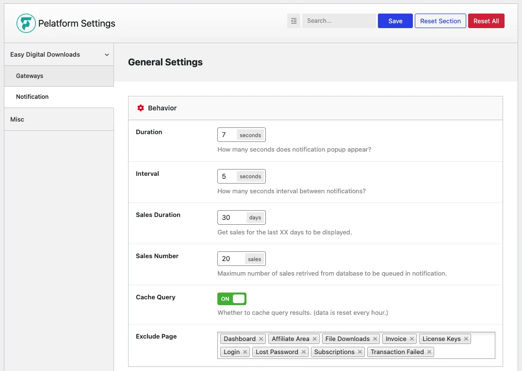Click the red Reset All button
This screenshot has width=522, height=371.
(486, 21)
